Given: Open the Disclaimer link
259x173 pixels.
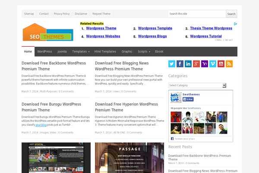Looking at the screenshot, I should click(x=81, y=14).
